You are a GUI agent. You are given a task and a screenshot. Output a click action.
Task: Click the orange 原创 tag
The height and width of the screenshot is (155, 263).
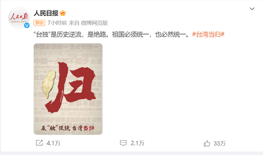(x=39, y=23)
